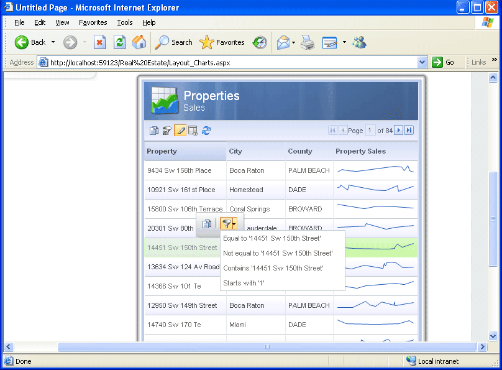Open the Search toolbar button
This screenshot has height=370, width=502.
[x=174, y=42]
